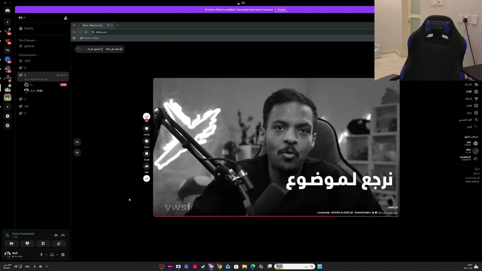Click Set a channel status

click(x=35, y=79)
